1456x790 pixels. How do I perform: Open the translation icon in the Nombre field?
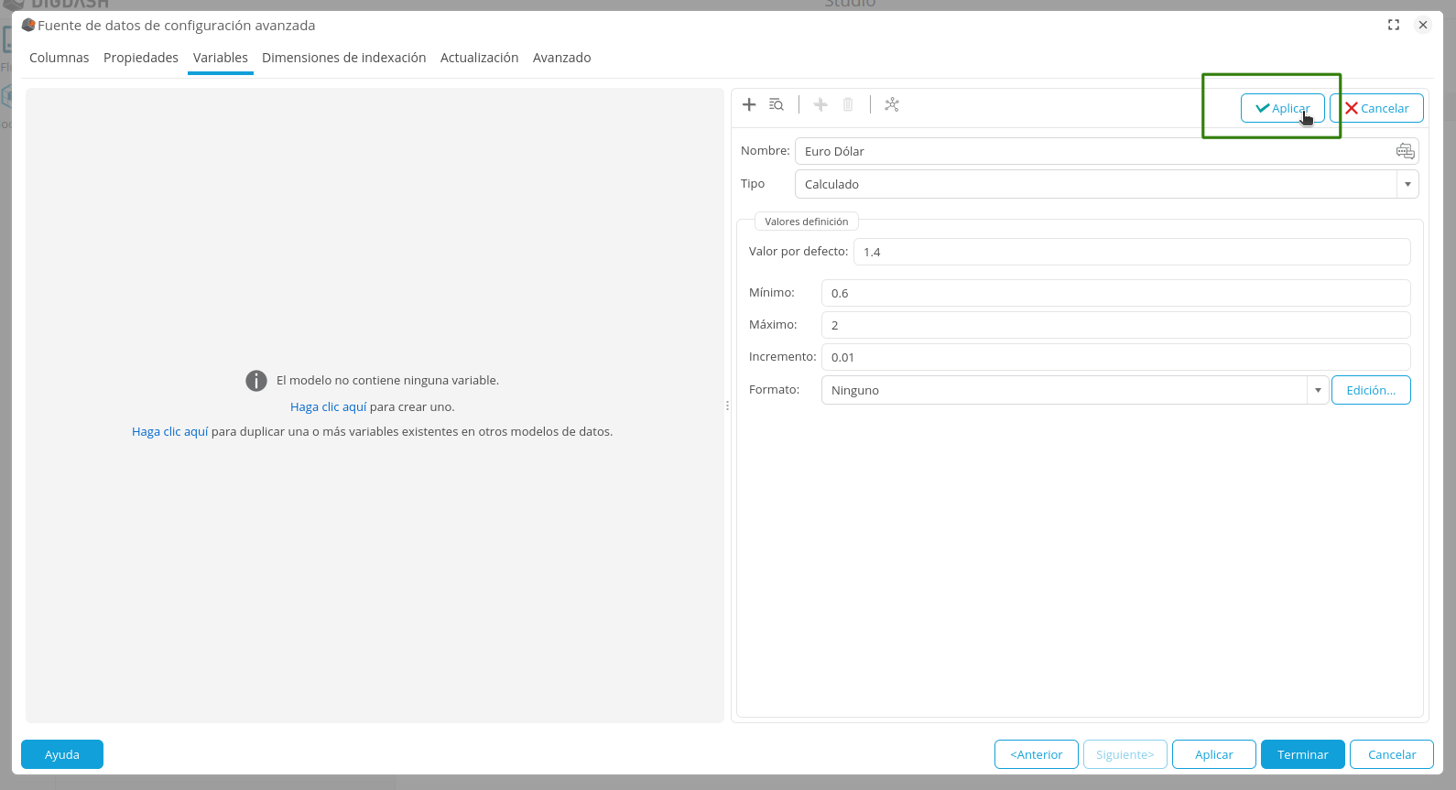click(1405, 151)
